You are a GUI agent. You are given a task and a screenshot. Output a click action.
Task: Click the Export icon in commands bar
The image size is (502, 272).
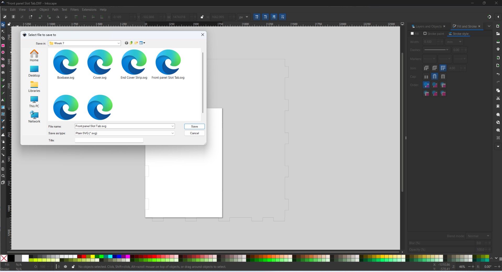click(498, 66)
